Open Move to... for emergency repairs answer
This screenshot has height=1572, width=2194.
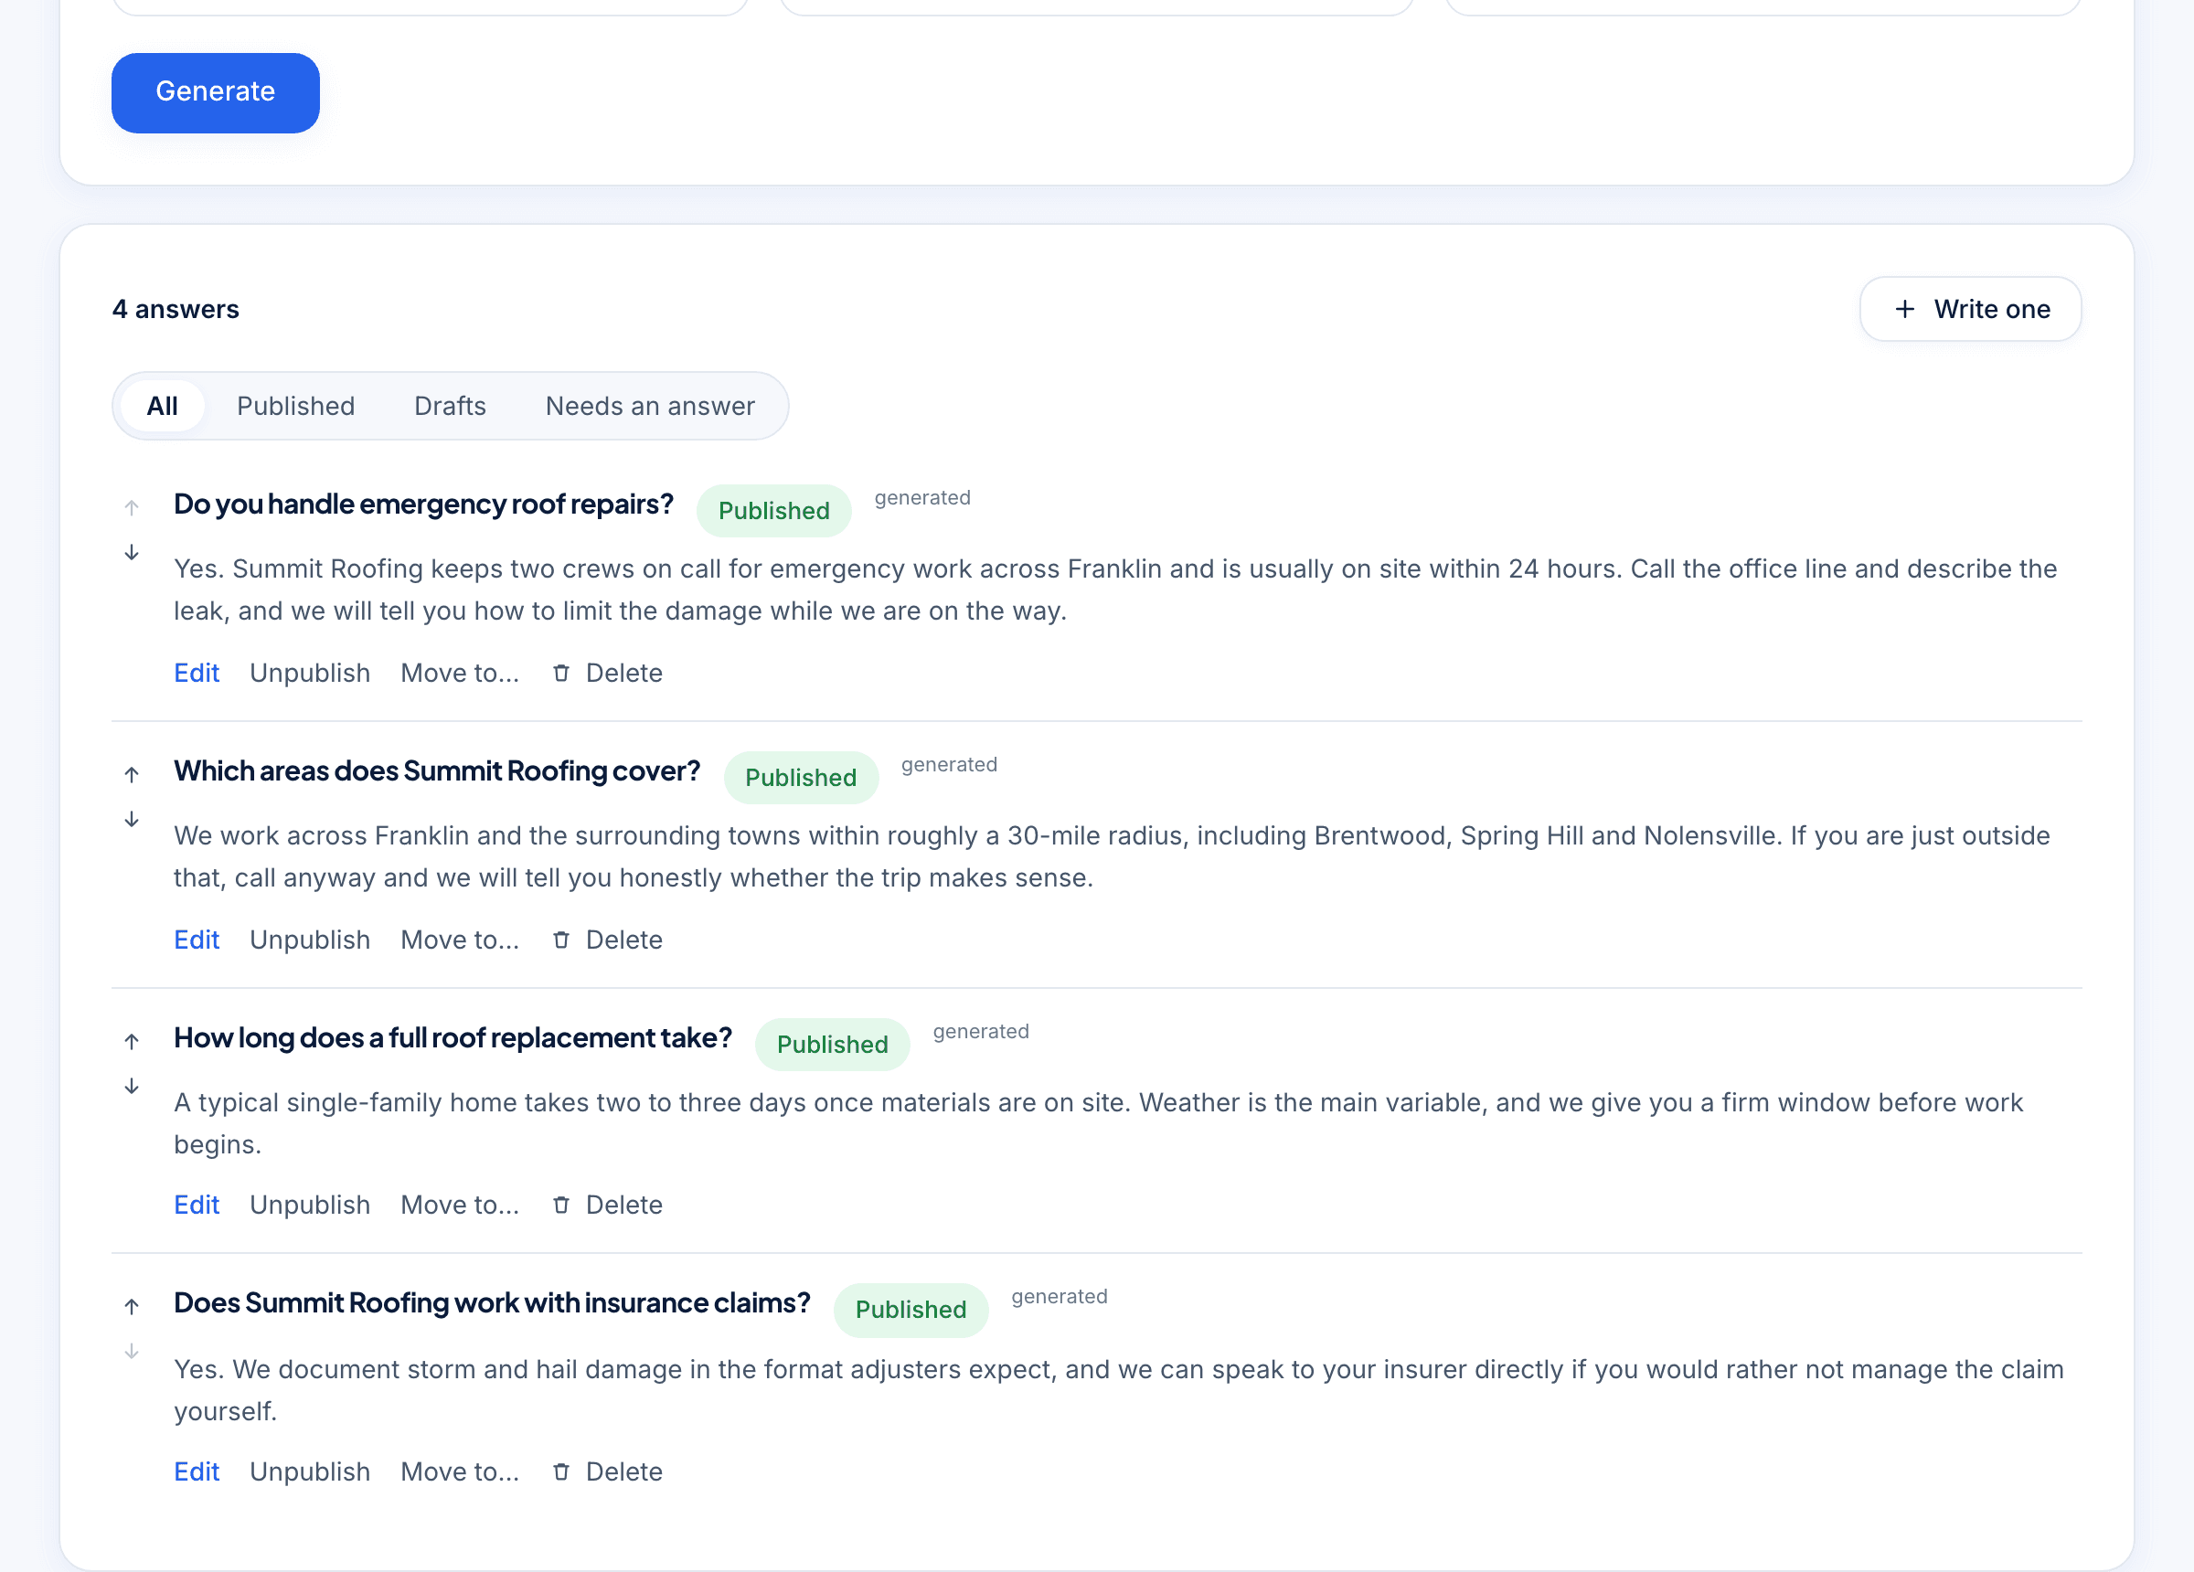(x=460, y=673)
